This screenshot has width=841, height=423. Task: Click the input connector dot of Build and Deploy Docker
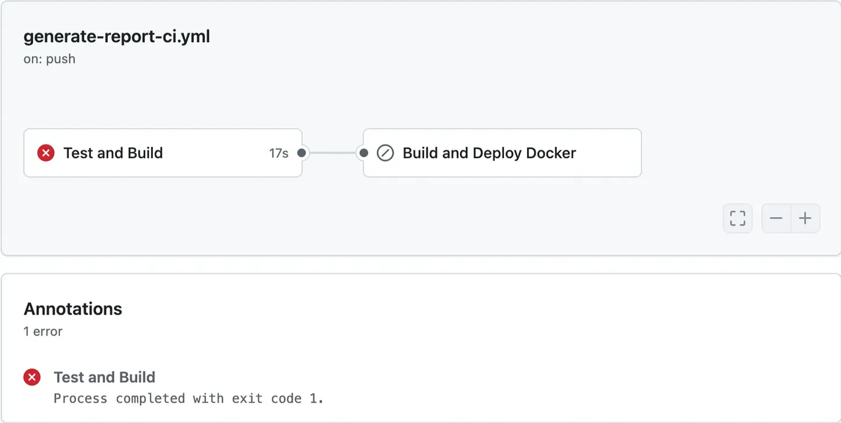click(364, 153)
